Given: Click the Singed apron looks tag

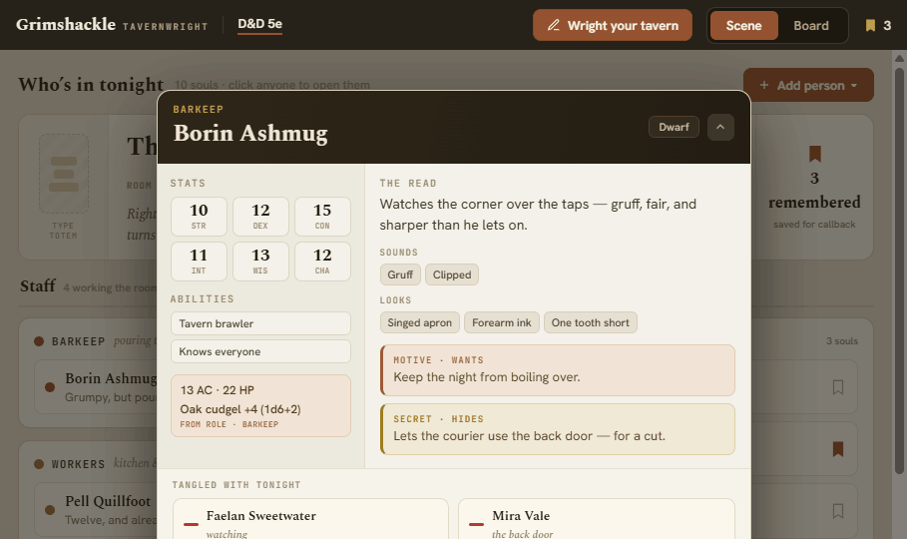Looking at the screenshot, I should pos(420,322).
